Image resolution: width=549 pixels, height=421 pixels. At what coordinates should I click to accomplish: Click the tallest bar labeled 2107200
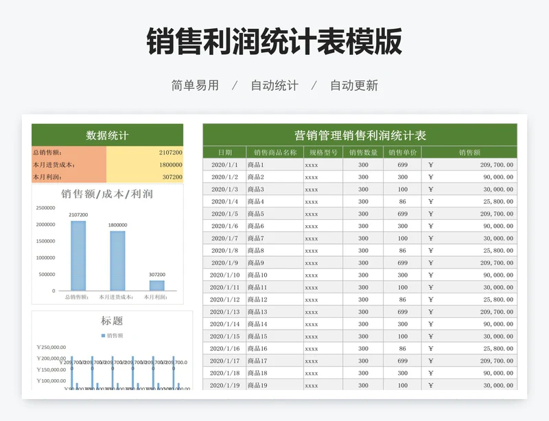[78, 255]
